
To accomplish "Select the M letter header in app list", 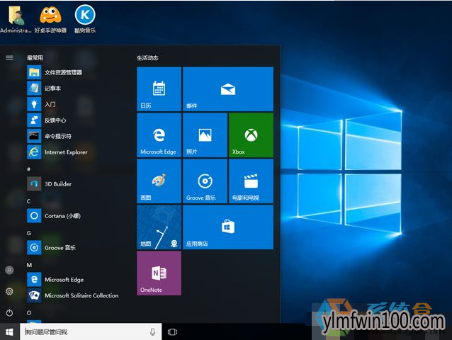I will tap(29, 265).
